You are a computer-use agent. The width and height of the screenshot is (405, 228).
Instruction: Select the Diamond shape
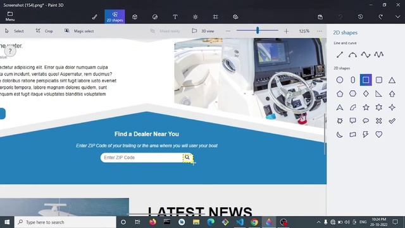[366, 94]
